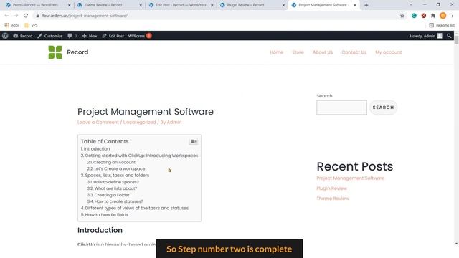Open the New content menu in admin bar
459x258 pixels.
[90, 36]
